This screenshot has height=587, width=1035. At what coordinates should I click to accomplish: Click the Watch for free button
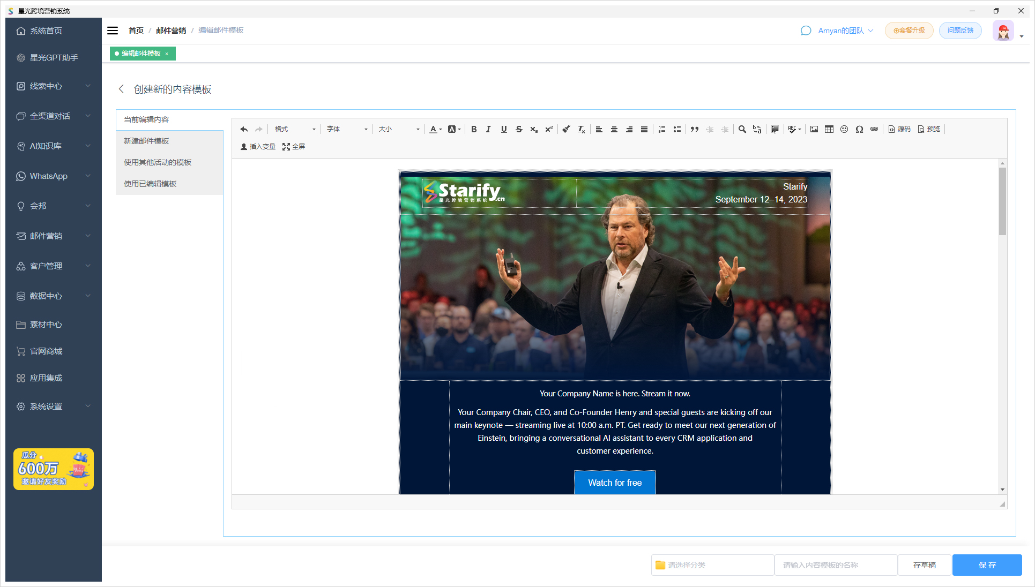(x=614, y=483)
